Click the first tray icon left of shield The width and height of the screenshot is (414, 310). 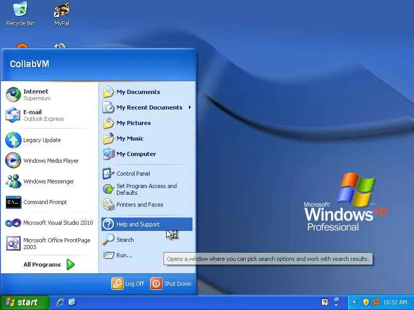click(356, 302)
